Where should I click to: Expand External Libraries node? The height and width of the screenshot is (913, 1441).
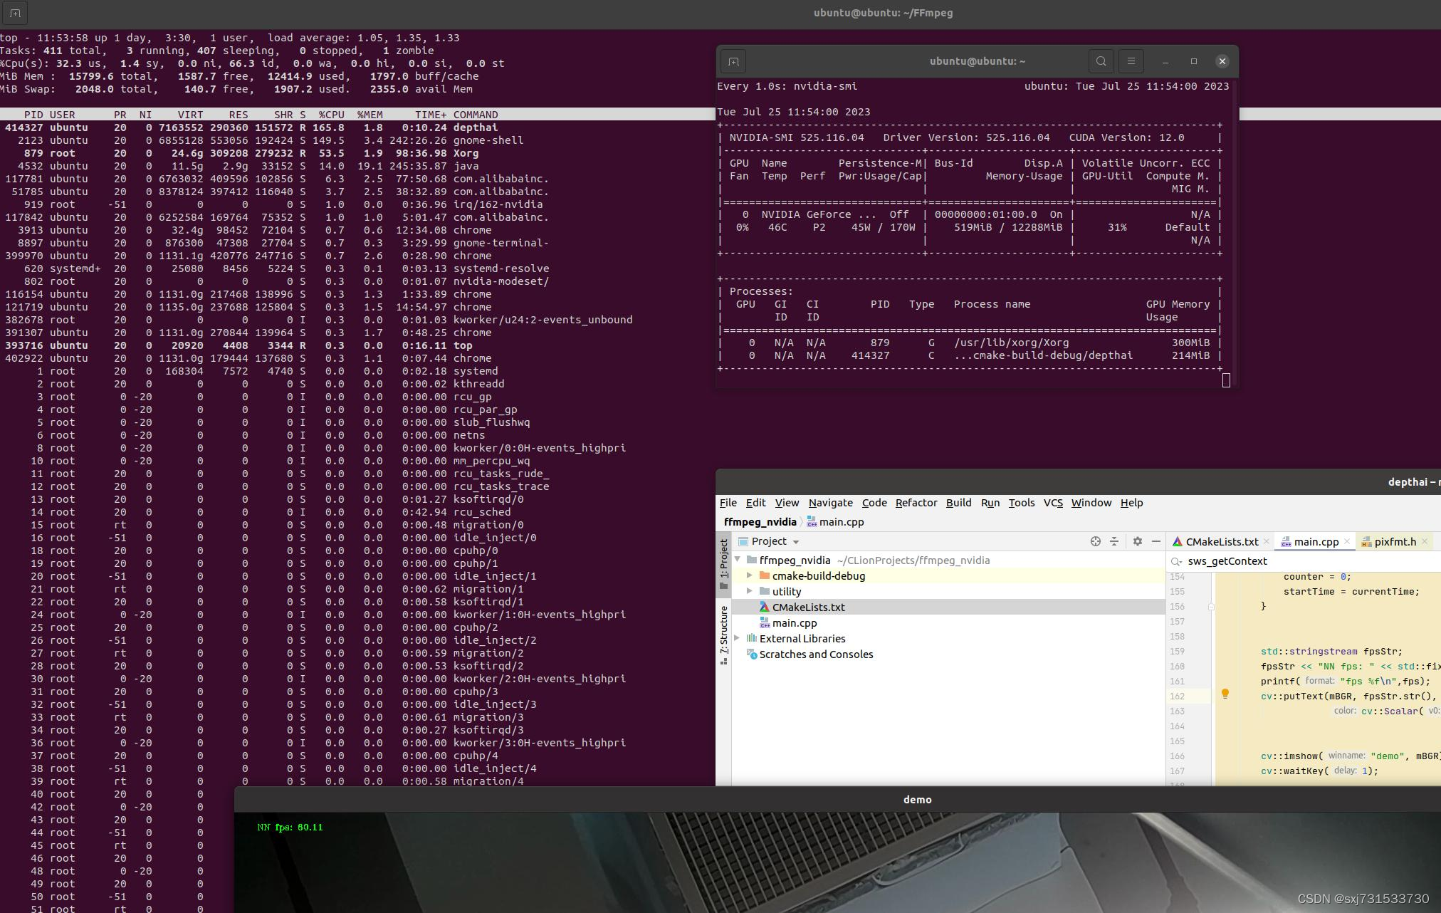pos(738,638)
